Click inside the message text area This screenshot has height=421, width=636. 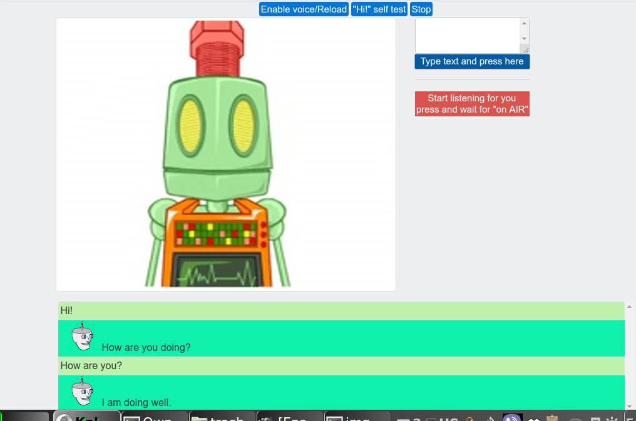click(467, 35)
